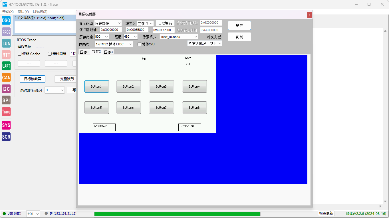Screen dimensions: 389x218
Task: Open the LUA script sidebar icon
Action: pos(6,43)
